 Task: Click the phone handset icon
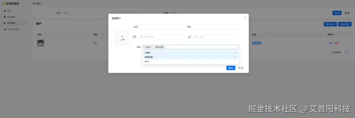pyautogui.click(x=189, y=37)
